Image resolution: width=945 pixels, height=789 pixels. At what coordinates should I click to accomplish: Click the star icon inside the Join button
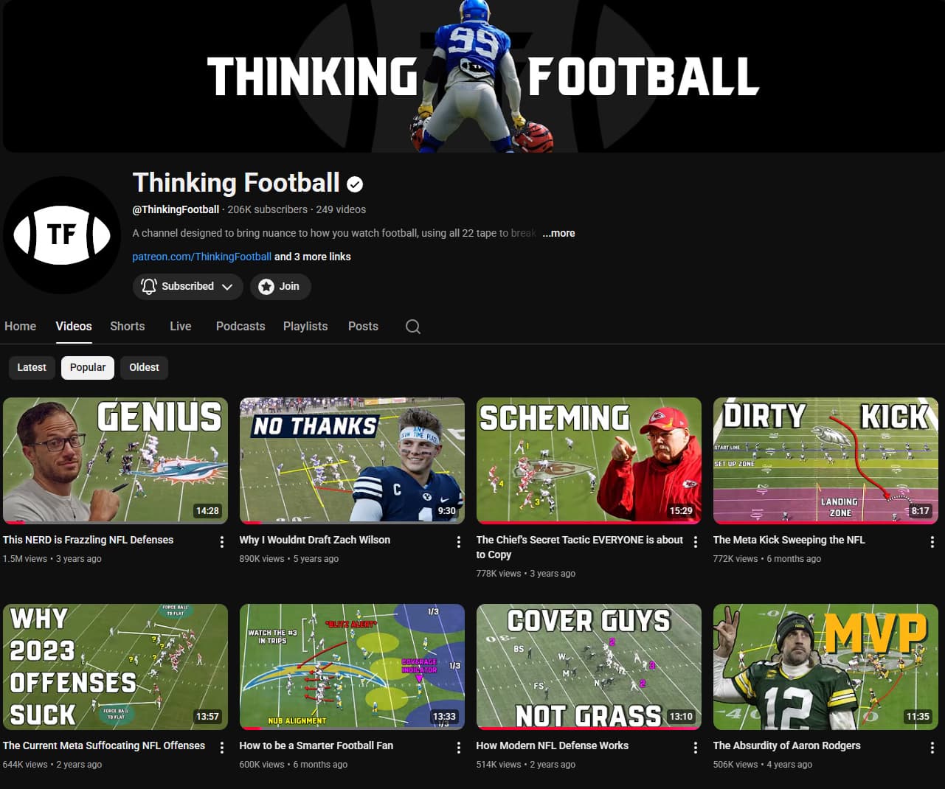(x=266, y=286)
